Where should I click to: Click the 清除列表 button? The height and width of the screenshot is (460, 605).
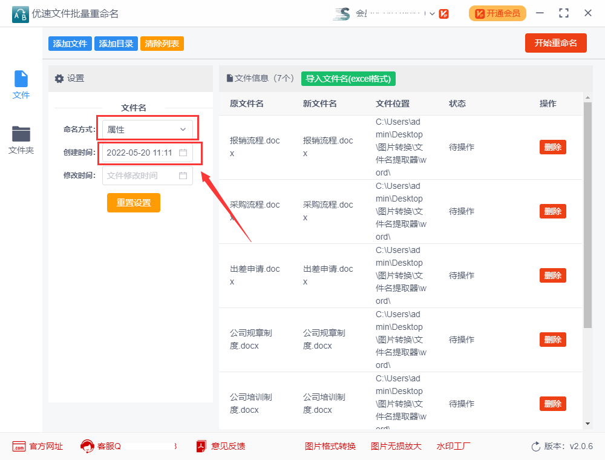click(162, 44)
